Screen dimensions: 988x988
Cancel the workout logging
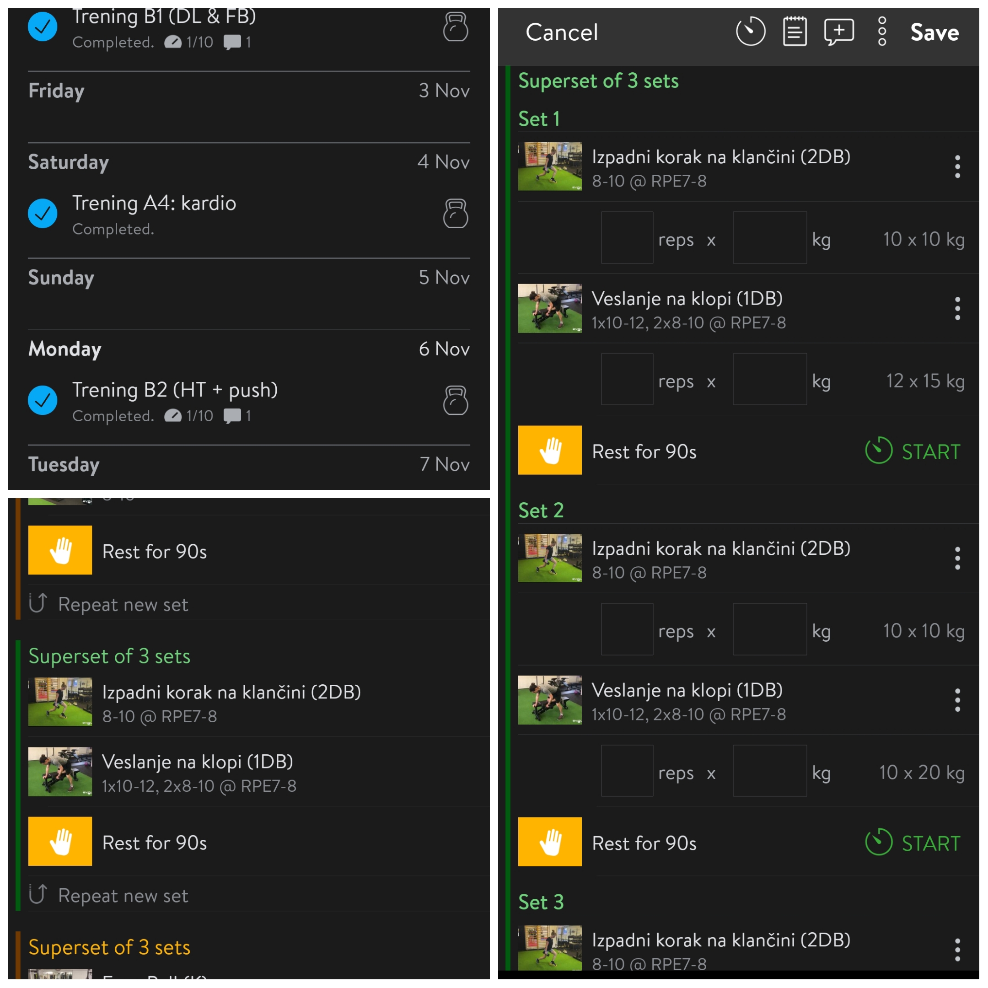(562, 32)
